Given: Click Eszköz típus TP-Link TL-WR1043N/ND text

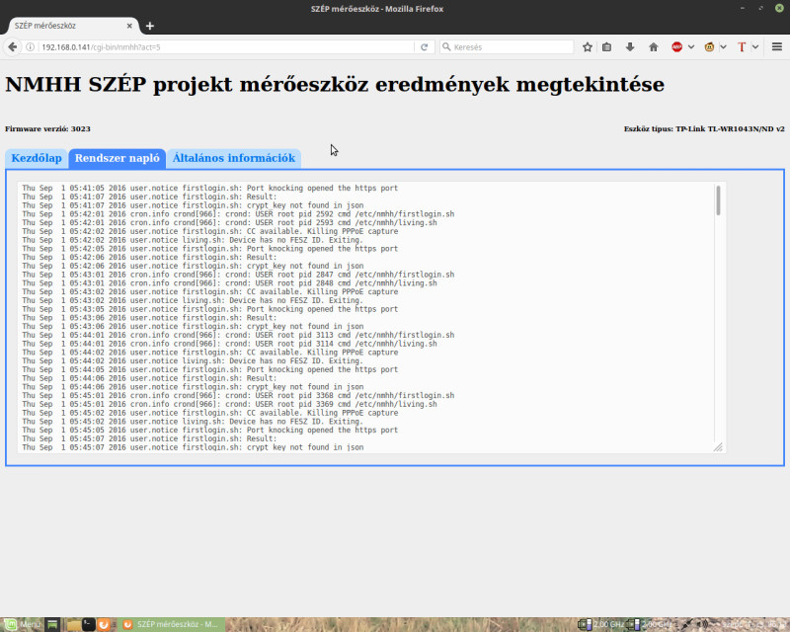Looking at the screenshot, I should point(704,129).
